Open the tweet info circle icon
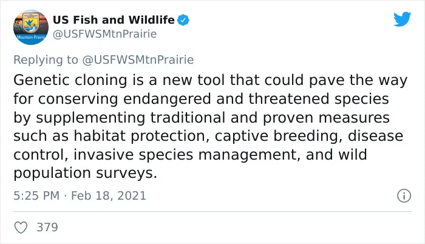The width and height of the screenshot is (425, 244). point(404,195)
